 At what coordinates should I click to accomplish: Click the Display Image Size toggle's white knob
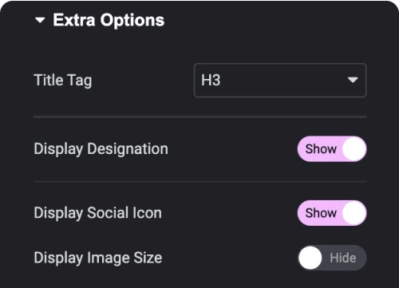click(x=310, y=258)
